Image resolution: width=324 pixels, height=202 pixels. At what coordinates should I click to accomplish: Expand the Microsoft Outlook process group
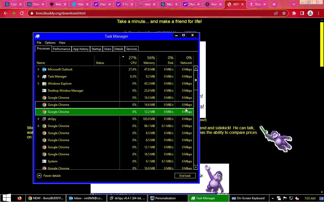[38, 69]
